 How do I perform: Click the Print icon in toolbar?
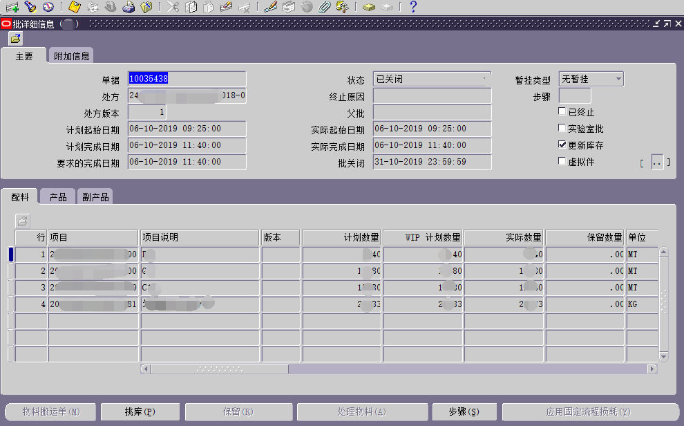click(x=129, y=8)
